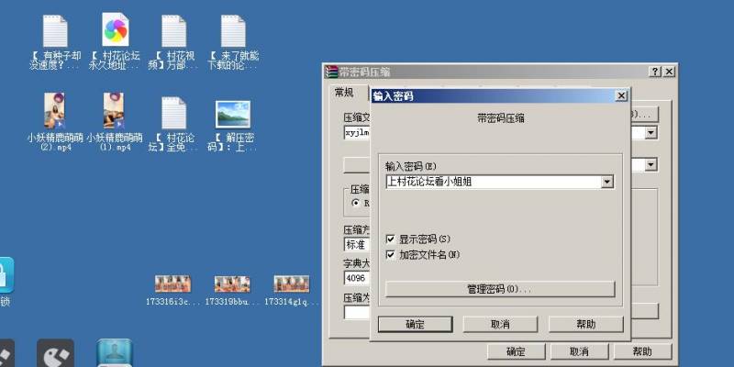Select the 173314glq image file on desktop

[291, 285]
